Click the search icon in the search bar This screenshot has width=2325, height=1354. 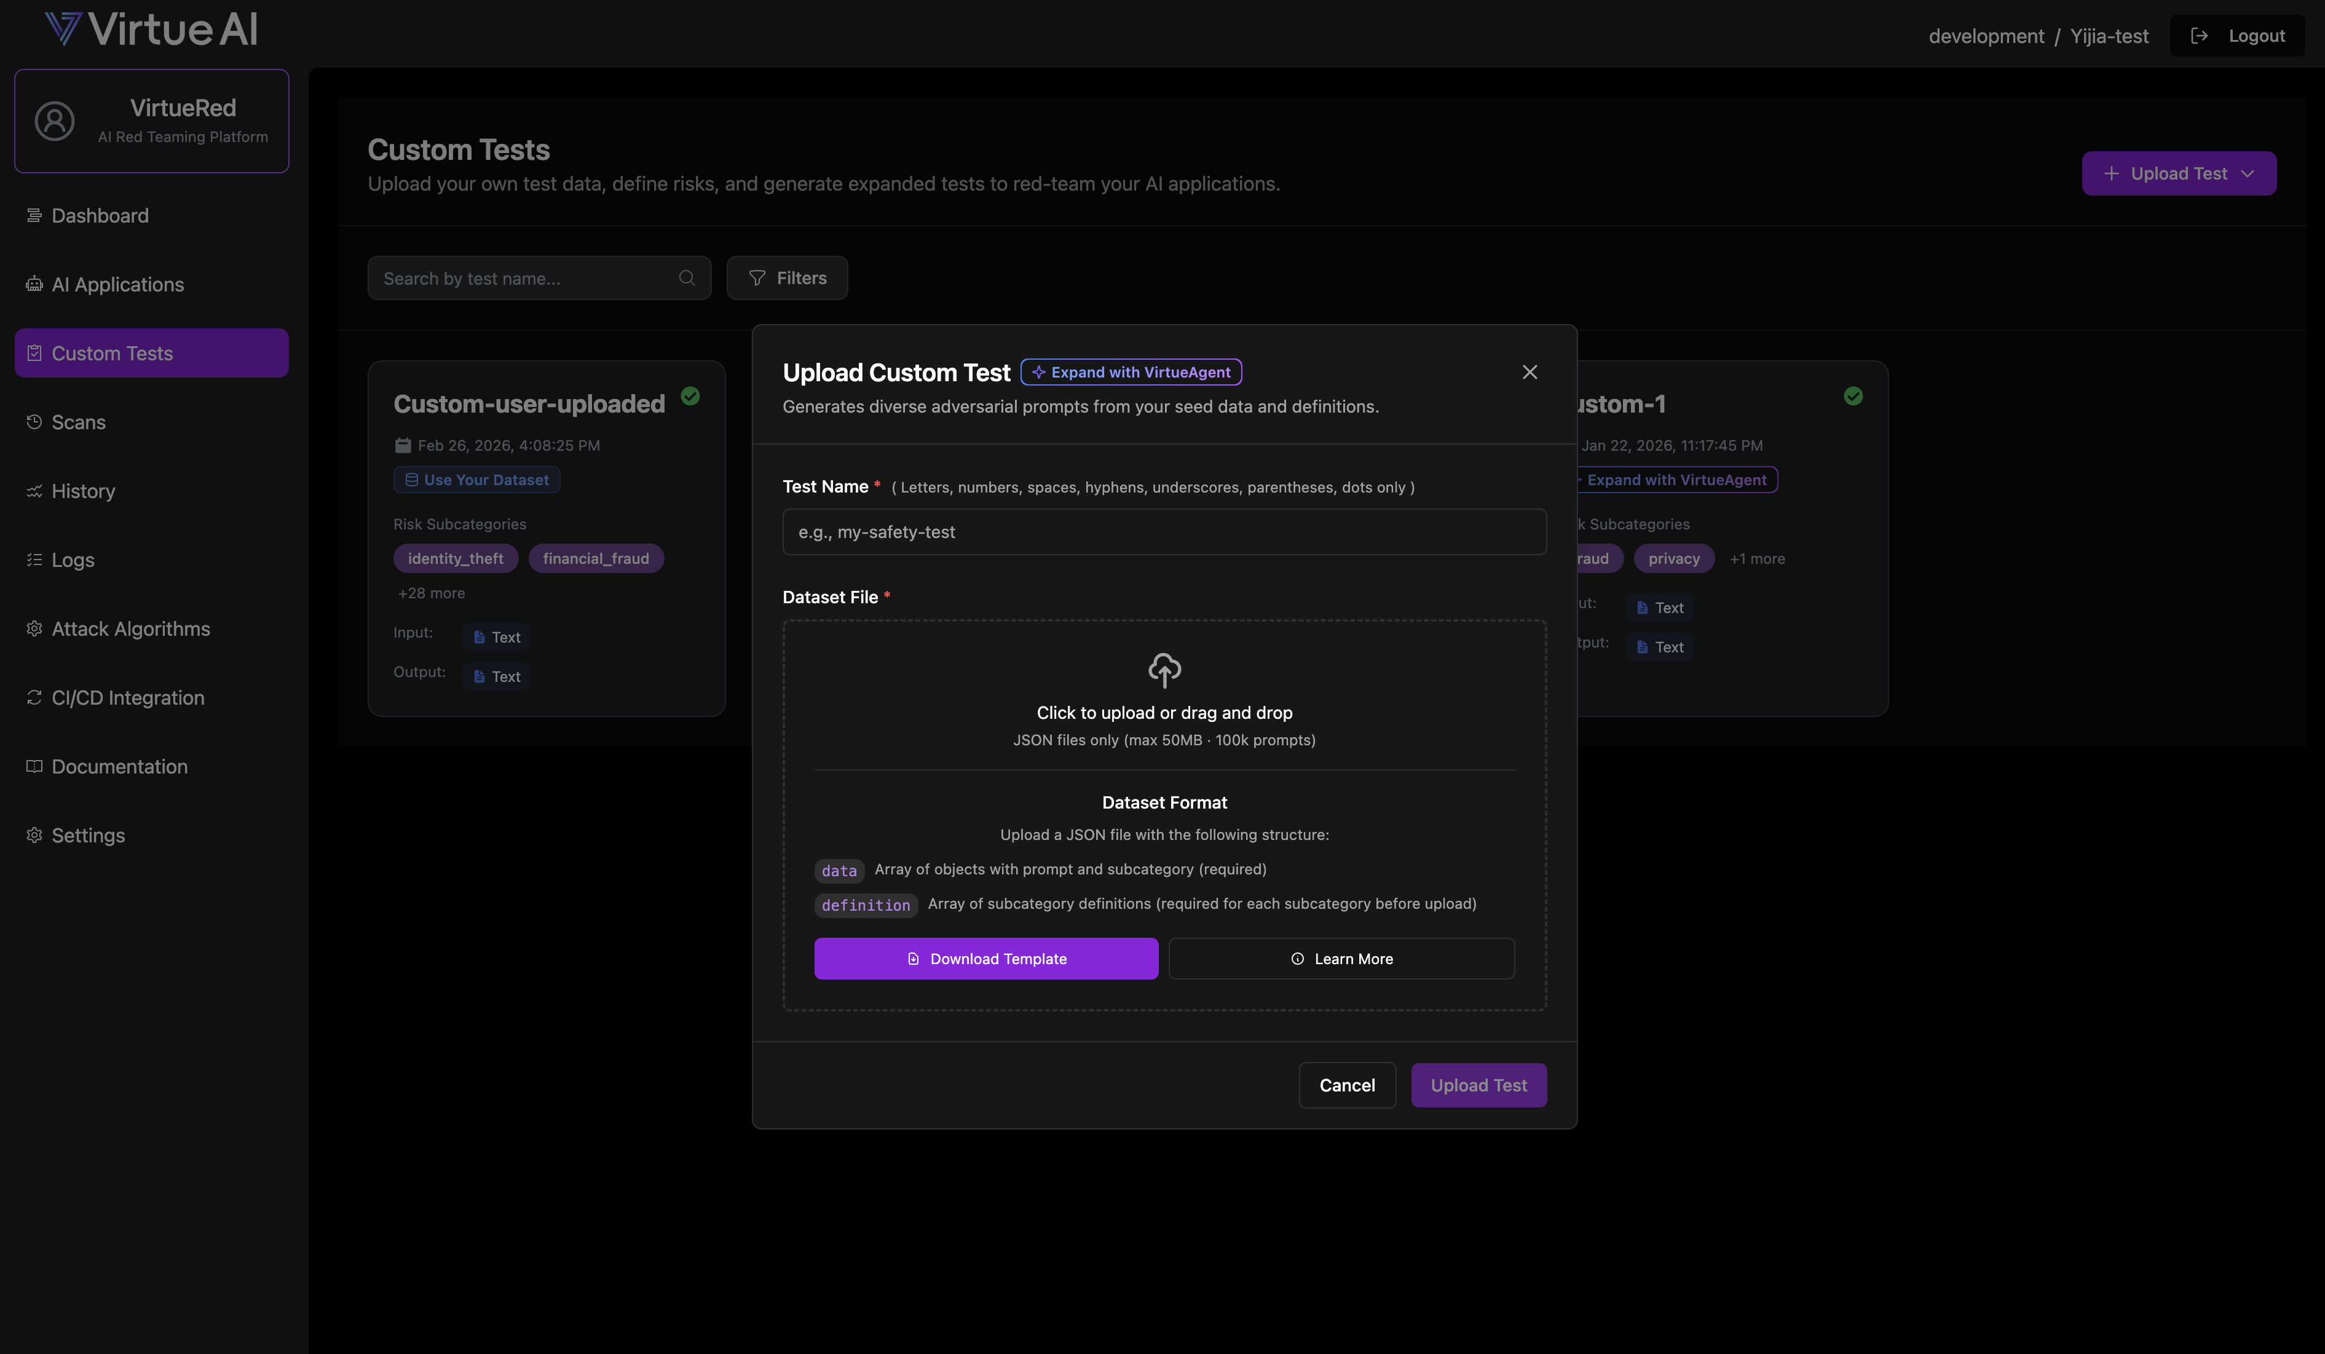[687, 278]
